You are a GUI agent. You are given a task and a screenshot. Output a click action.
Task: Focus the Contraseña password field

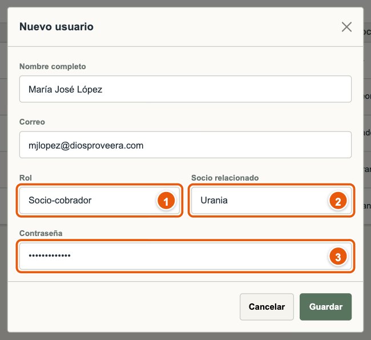tap(185, 256)
